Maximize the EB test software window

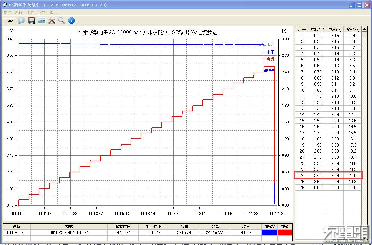pos(359,5)
